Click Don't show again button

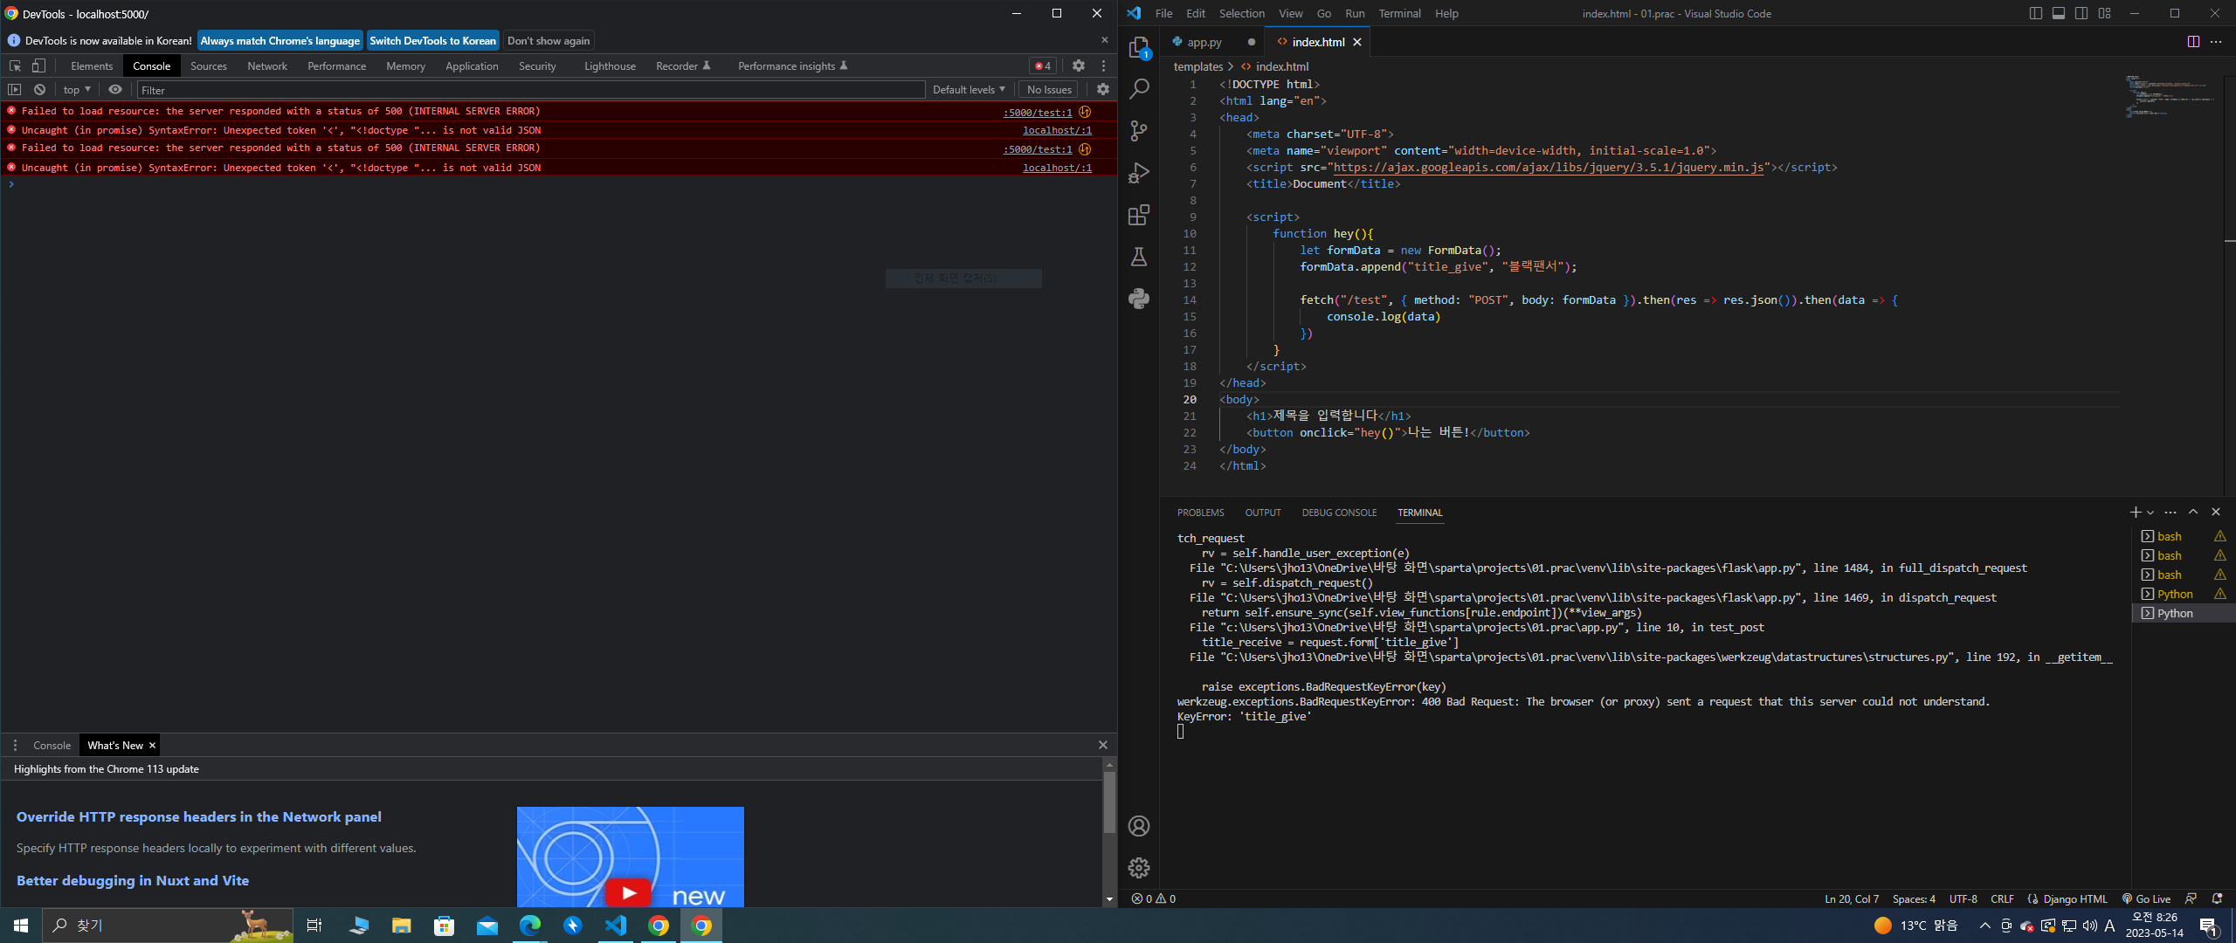coord(549,41)
